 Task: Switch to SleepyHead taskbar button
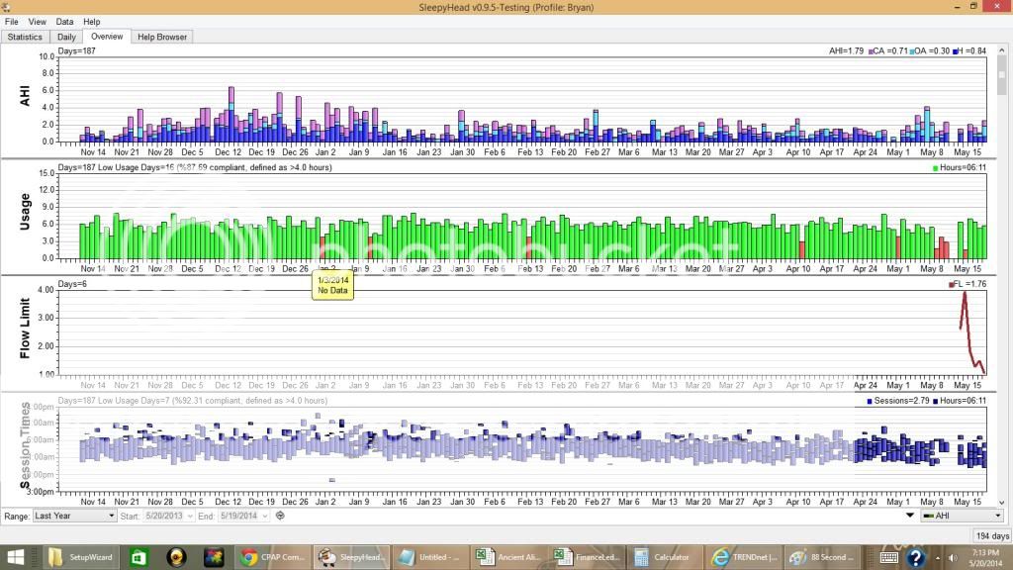tap(351, 557)
